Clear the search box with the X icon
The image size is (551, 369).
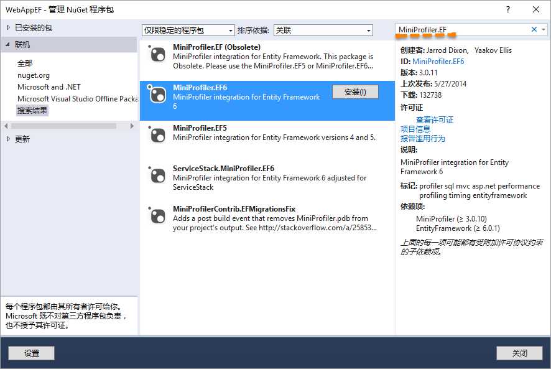click(x=534, y=29)
